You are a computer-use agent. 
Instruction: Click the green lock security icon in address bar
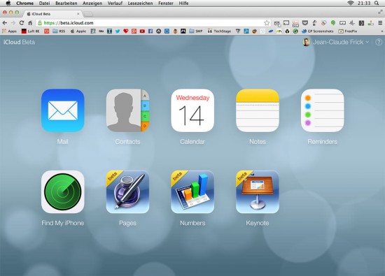(40, 23)
